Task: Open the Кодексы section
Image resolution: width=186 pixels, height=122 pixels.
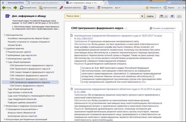Action: point(89,8)
